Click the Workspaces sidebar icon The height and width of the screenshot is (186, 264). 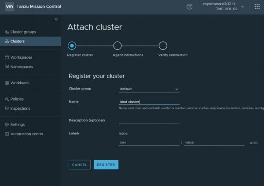click(7, 57)
